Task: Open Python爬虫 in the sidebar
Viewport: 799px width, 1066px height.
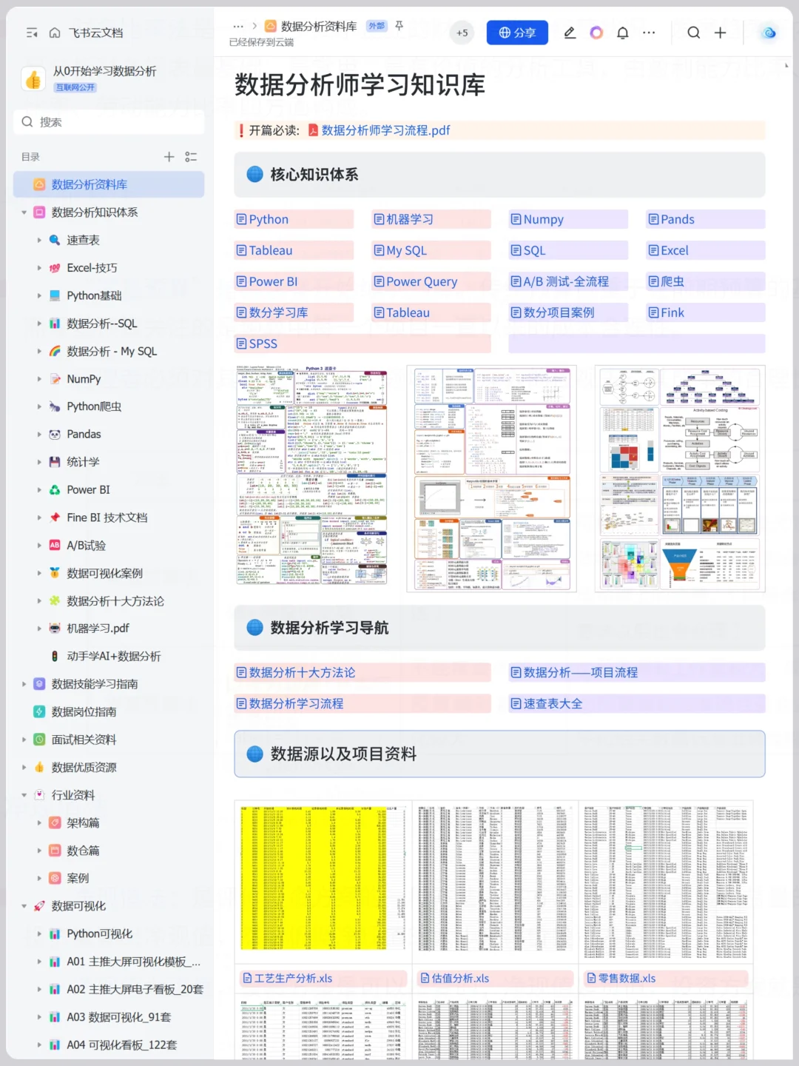Action: click(94, 406)
